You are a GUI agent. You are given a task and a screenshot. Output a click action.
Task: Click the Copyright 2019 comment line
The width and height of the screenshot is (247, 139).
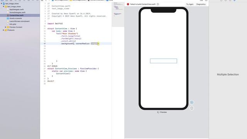coord(77,16)
